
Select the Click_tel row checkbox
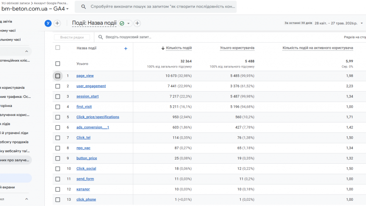58,138
